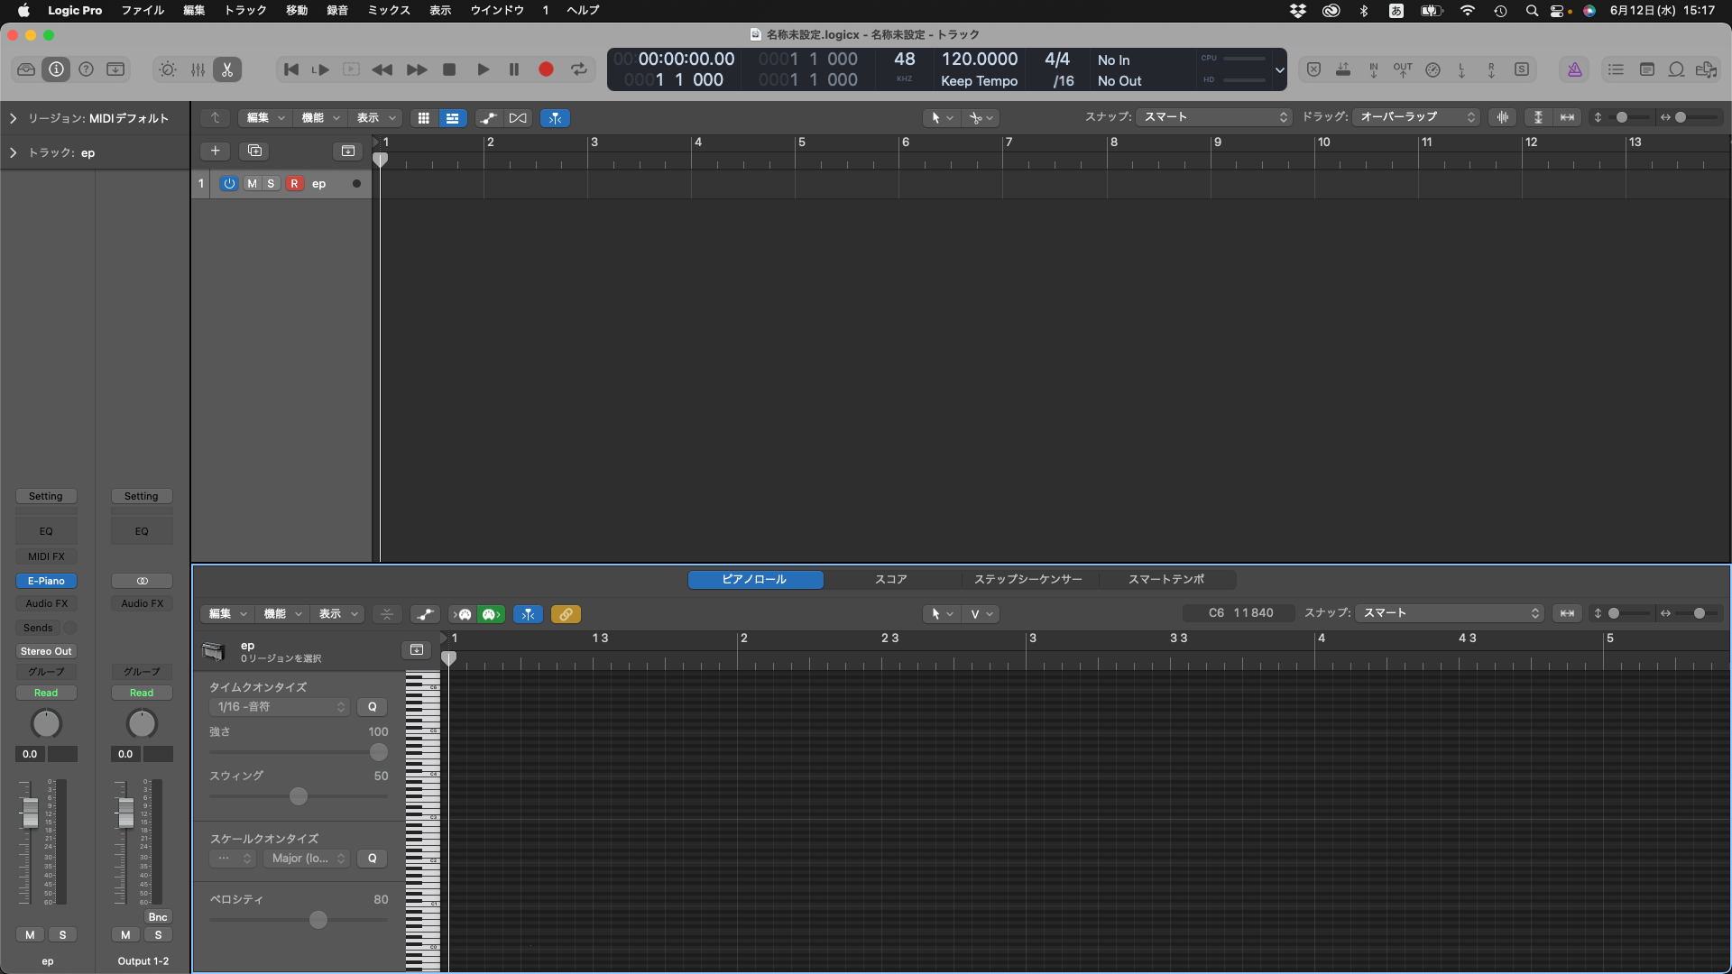Toggle the Cycle loop button
The image size is (1732, 974).
[579, 69]
